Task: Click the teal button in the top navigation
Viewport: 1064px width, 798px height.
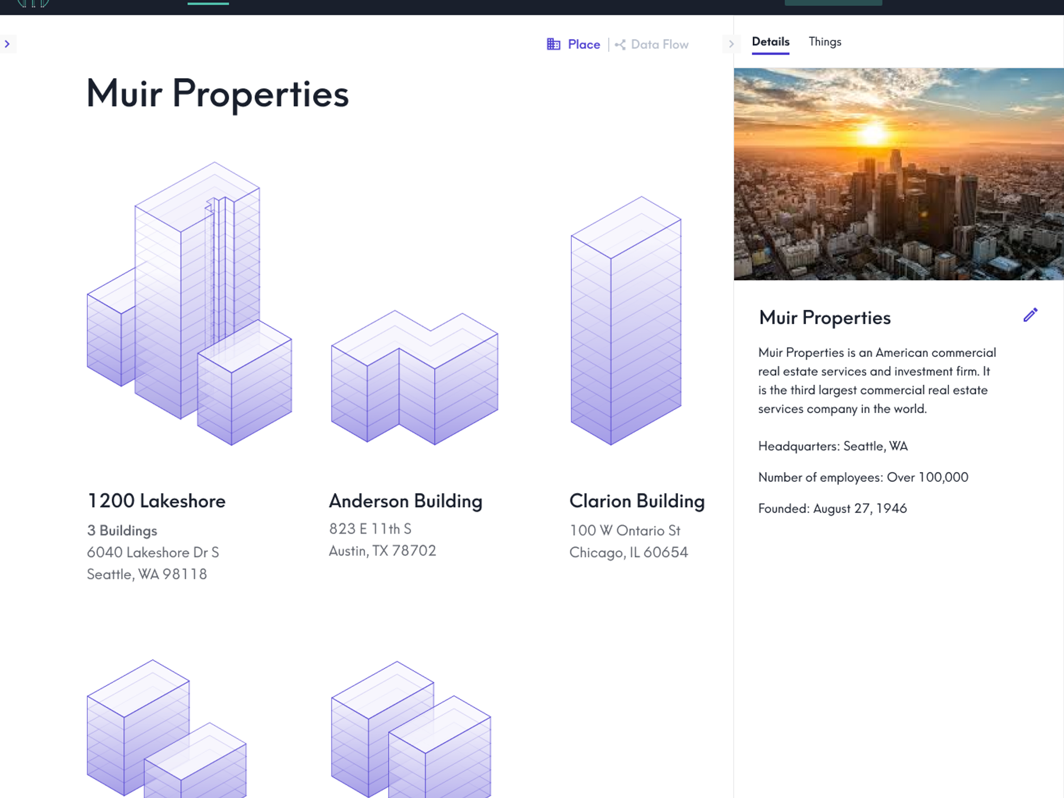Action: (833, 3)
